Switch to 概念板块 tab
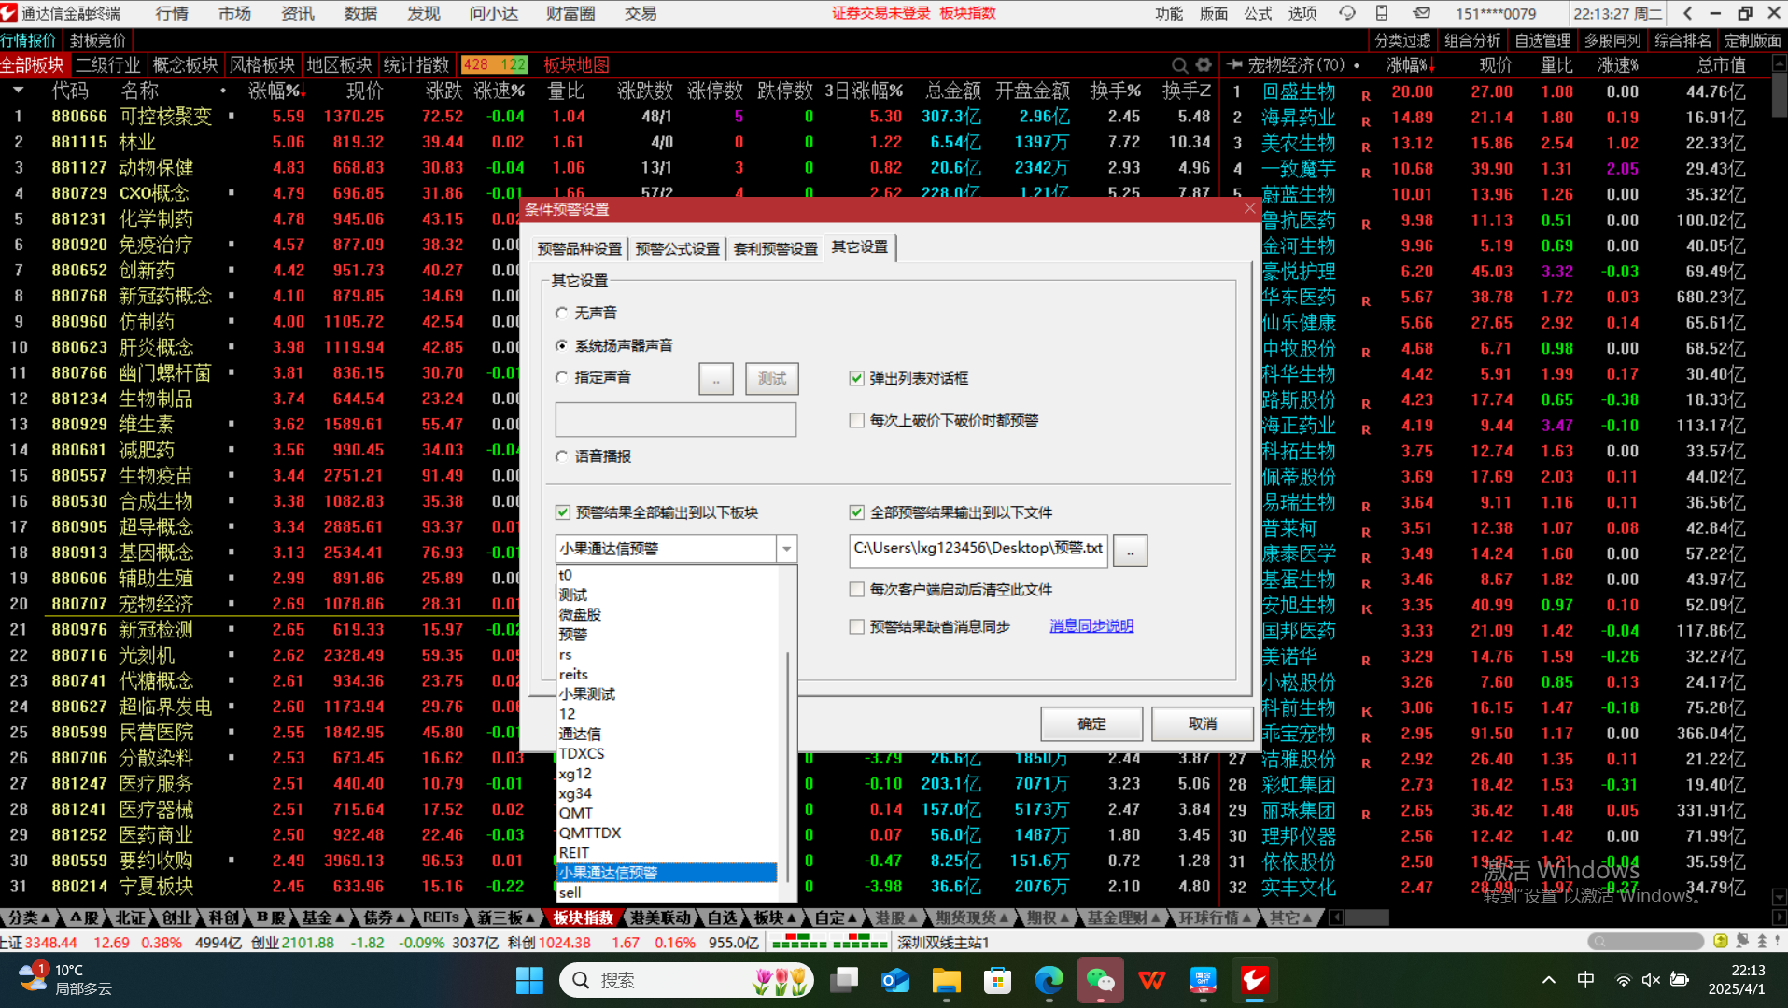The height and width of the screenshot is (1008, 1788). [x=185, y=64]
